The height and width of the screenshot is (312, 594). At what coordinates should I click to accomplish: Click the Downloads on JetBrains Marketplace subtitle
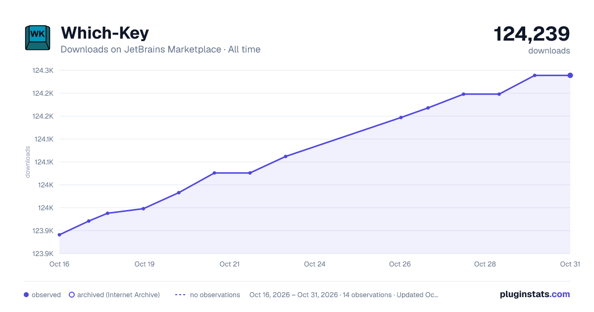[160, 50]
